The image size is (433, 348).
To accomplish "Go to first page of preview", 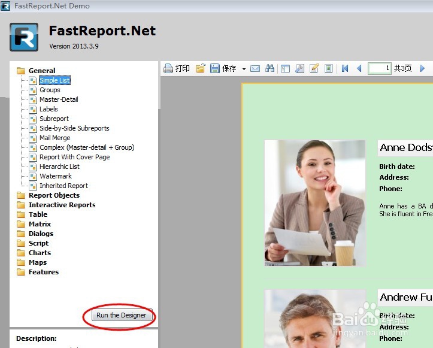I will coord(345,68).
